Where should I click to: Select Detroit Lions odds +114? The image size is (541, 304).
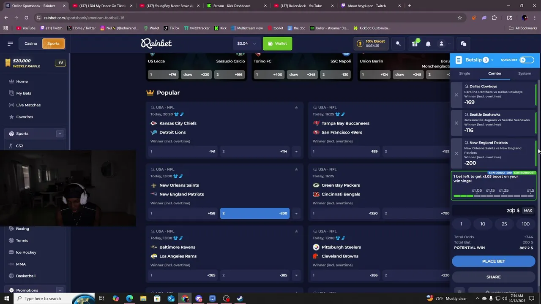point(255,151)
